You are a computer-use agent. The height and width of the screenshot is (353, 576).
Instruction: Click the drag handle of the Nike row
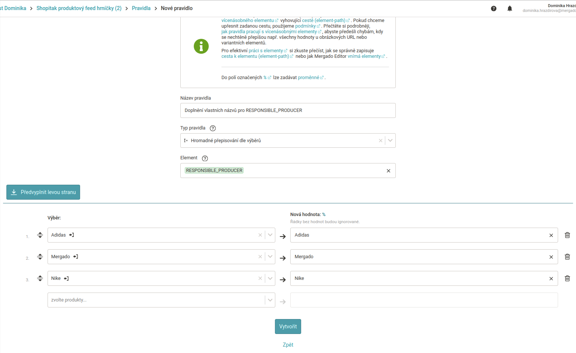point(40,278)
